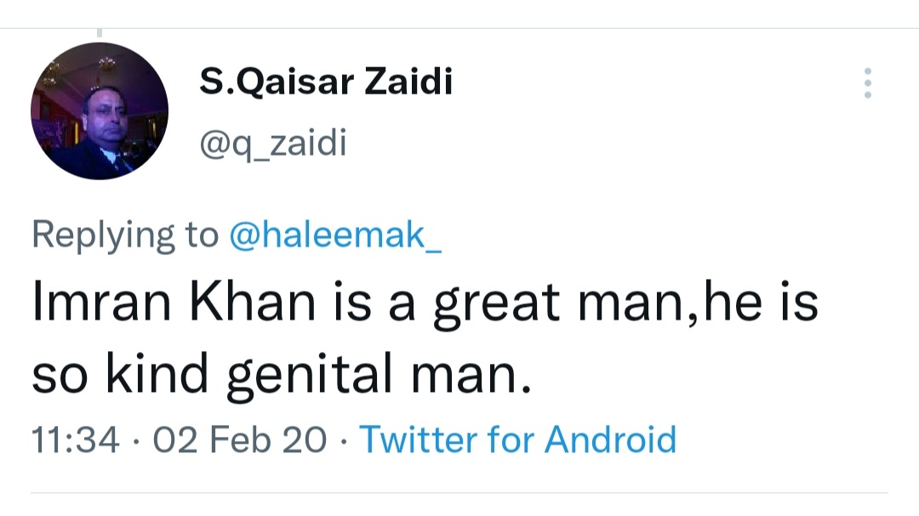Click the thread connector line above avatar

pos(100,33)
